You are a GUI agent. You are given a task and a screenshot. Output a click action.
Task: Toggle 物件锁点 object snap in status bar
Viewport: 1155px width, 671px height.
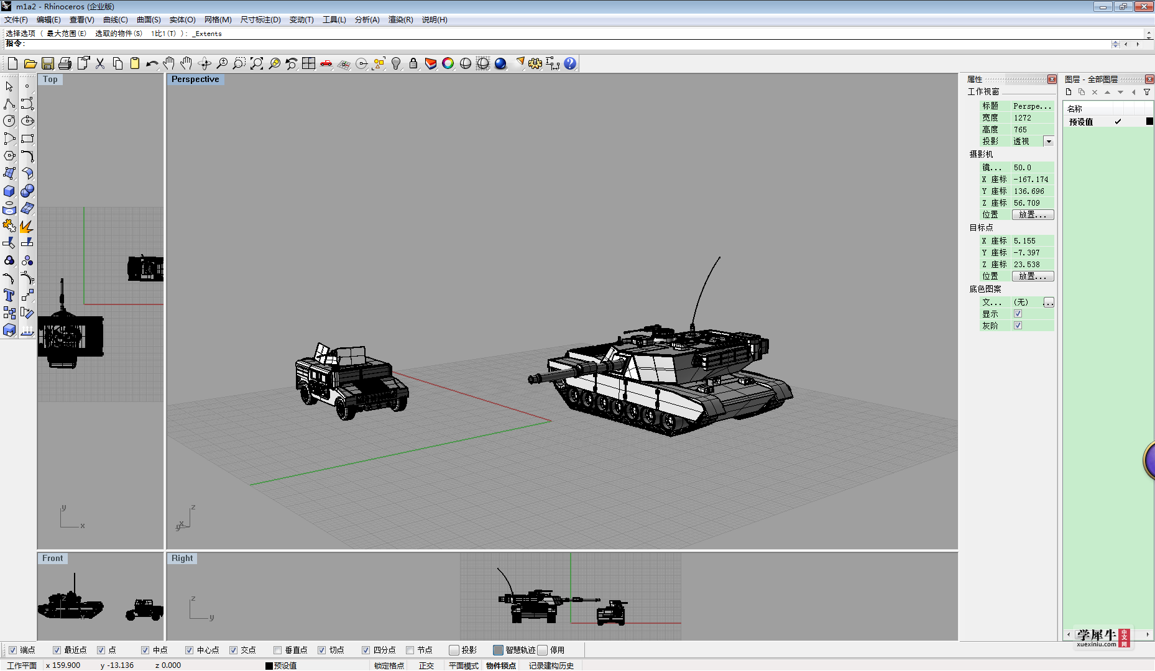pyautogui.click(x=501, y=665)
